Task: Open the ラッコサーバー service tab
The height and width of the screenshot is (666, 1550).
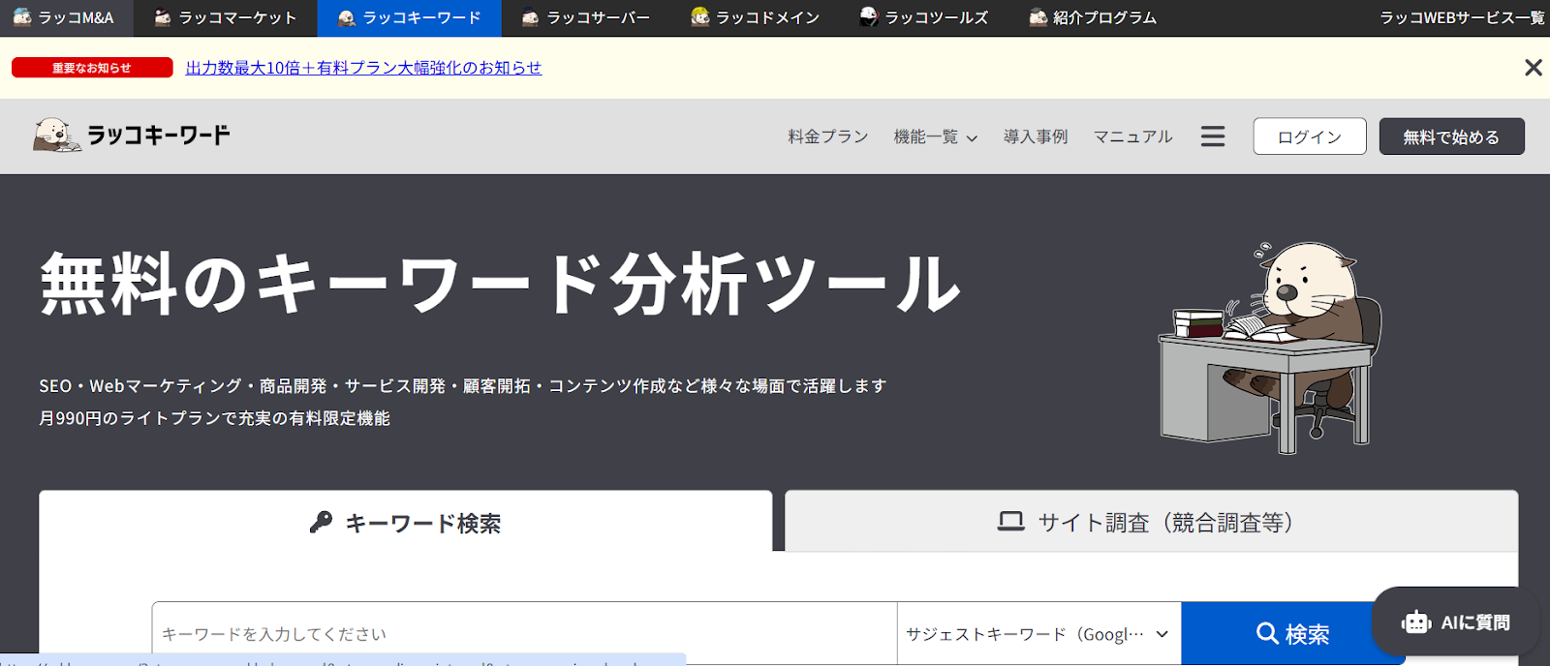Action: (586, 17)
